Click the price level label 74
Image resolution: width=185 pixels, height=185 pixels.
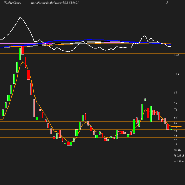pyautogui.click(x=176, y=110)
